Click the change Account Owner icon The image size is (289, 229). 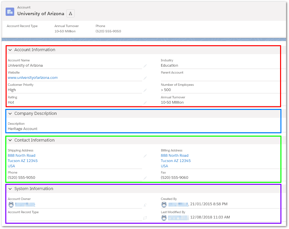click(x=145, y=205)
